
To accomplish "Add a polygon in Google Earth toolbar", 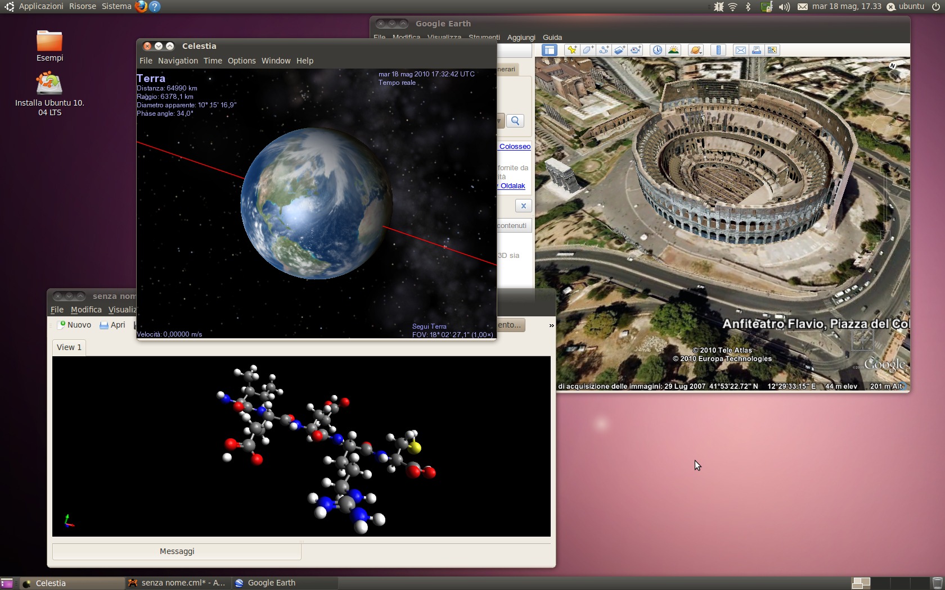I will (x=588, y=50).
